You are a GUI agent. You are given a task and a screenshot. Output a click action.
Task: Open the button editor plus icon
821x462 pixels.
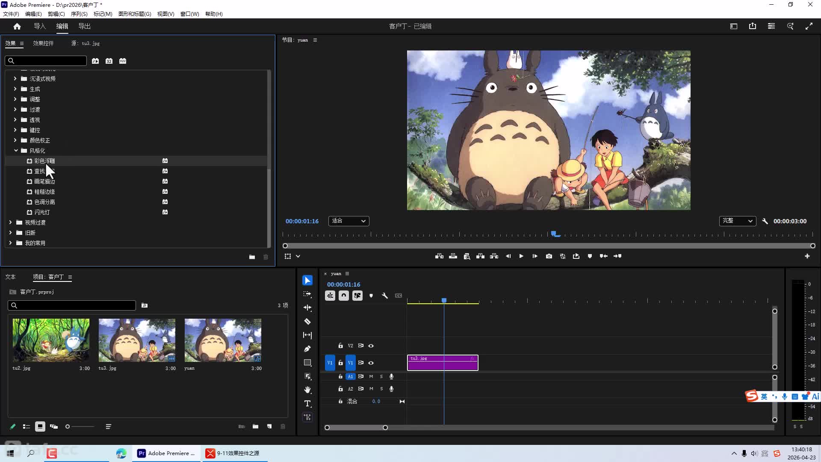pos(807,256)
